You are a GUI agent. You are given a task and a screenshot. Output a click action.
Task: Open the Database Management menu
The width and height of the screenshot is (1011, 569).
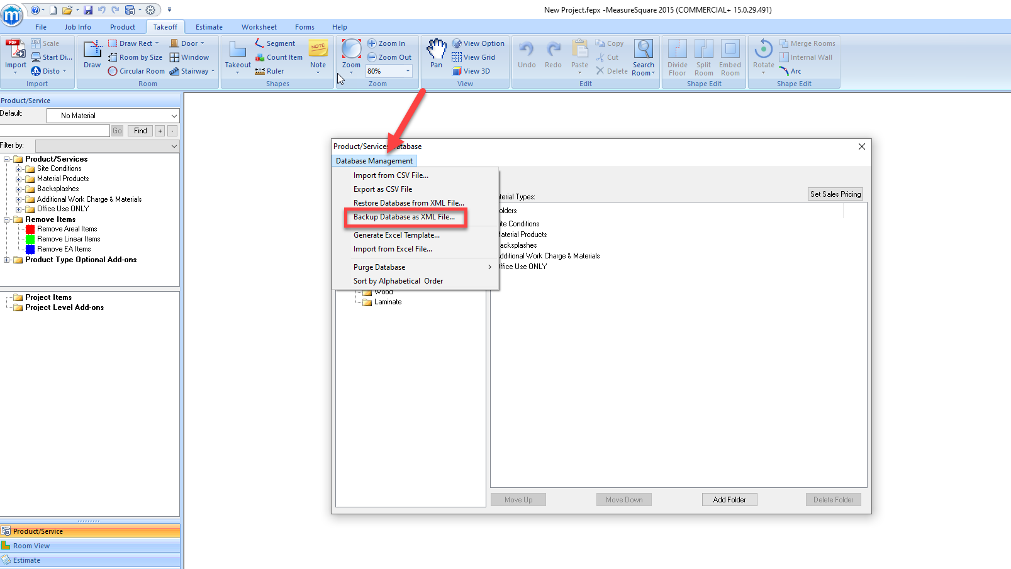coord(374,161)
